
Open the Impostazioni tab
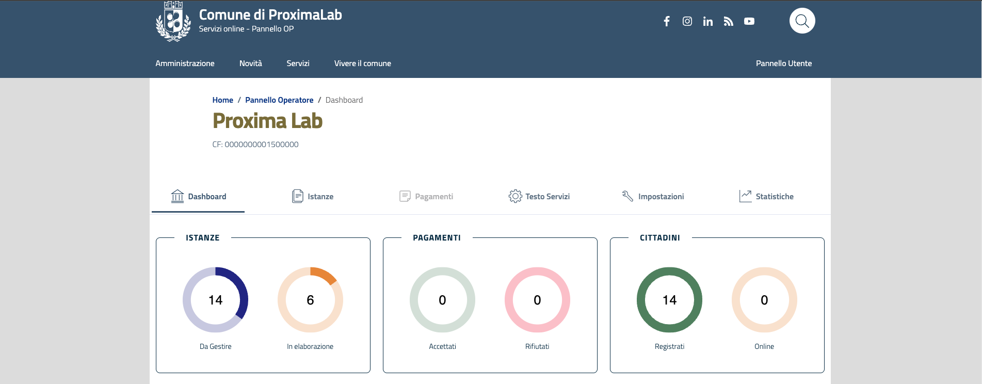click(653, 197)
